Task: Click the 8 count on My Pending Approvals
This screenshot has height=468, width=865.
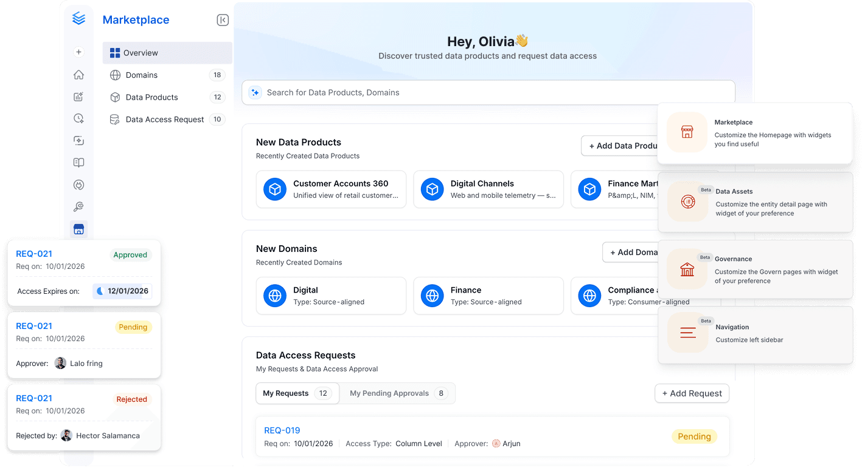Action: click(x=441, y=393)
